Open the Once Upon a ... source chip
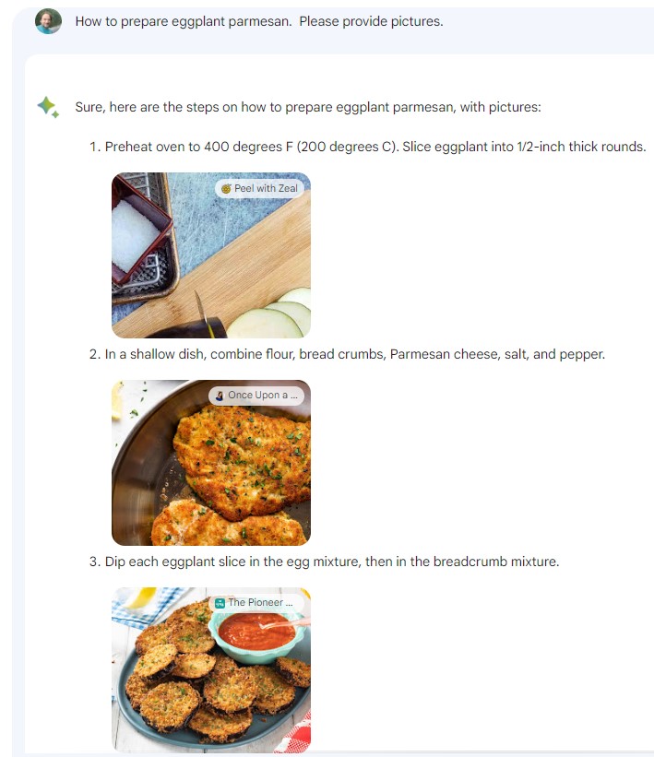This screenshot has width=654, height=757. [x=256, y=396]
